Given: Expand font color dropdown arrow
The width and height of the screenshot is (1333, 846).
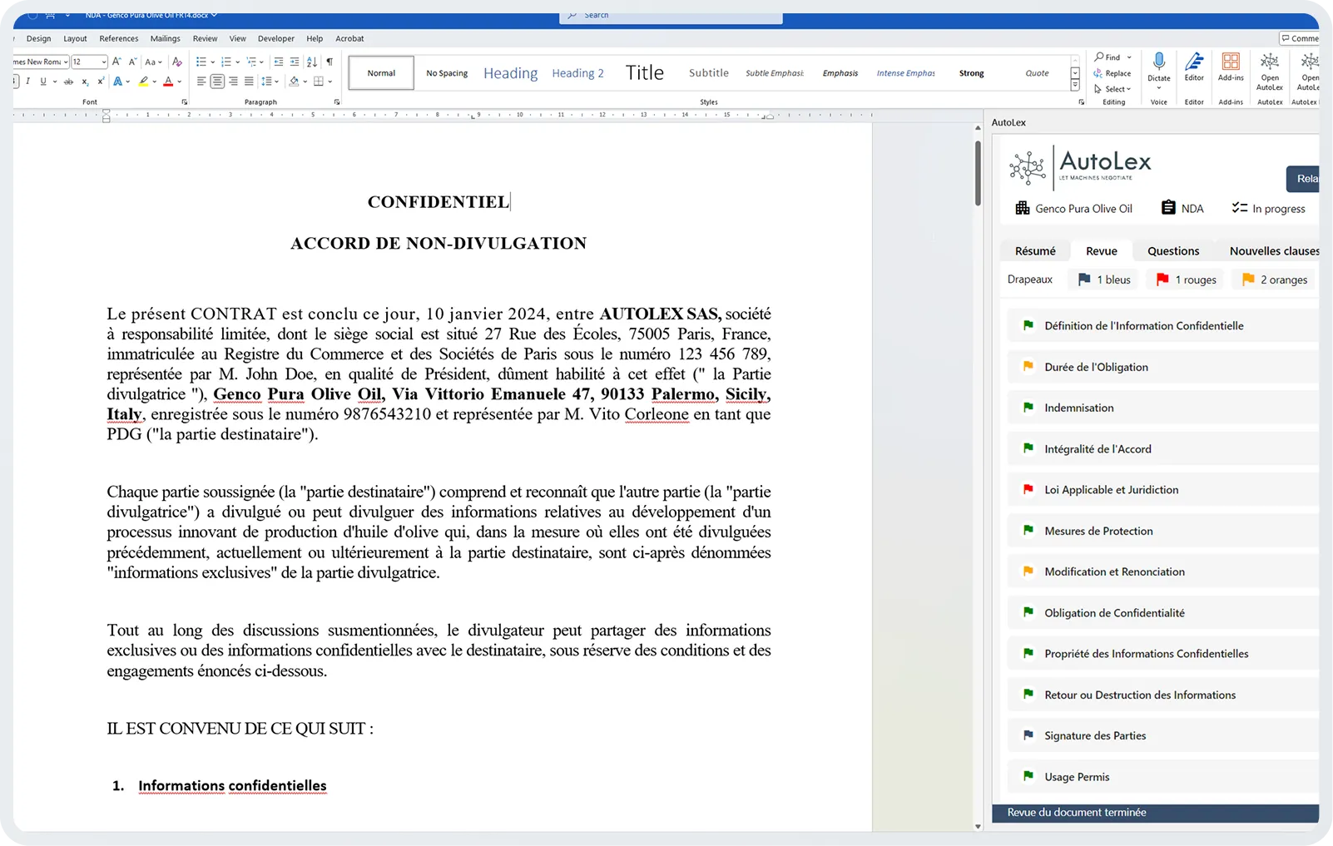Looking at the screenshot, I should pos(180,82).
